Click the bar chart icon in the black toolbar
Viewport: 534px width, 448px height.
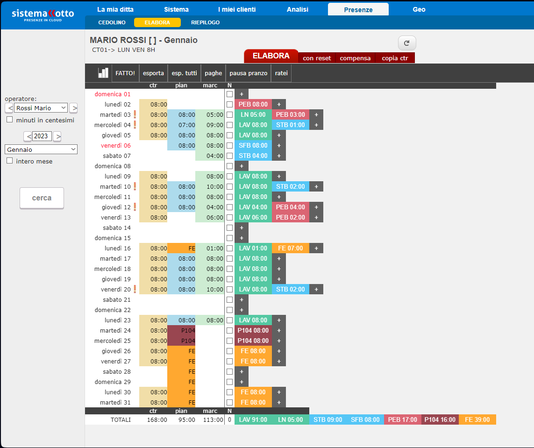tap(103, 72)
